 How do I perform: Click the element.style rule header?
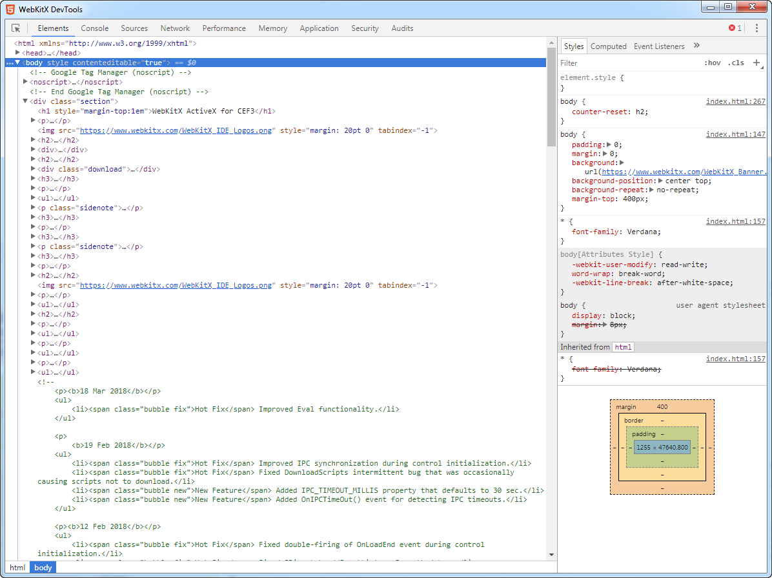[x=592, y=77]
